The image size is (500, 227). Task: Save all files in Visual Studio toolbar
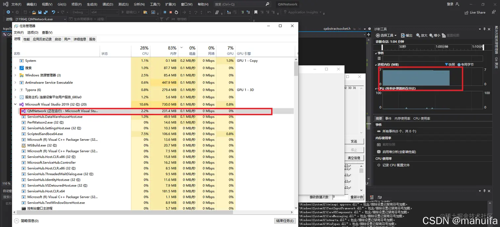pyautogui.click(x=45, y=12)
